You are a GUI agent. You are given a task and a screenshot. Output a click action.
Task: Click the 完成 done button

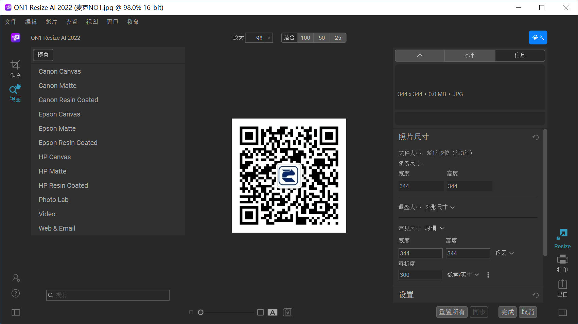(508, 312)
